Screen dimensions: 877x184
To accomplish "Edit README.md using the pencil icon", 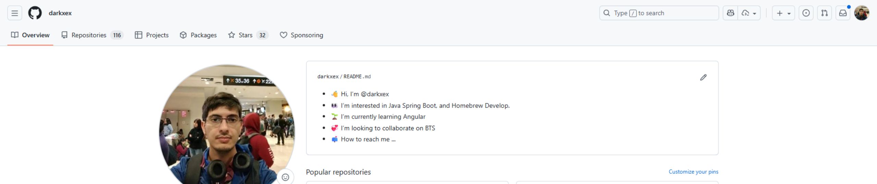I will point(703,77).
